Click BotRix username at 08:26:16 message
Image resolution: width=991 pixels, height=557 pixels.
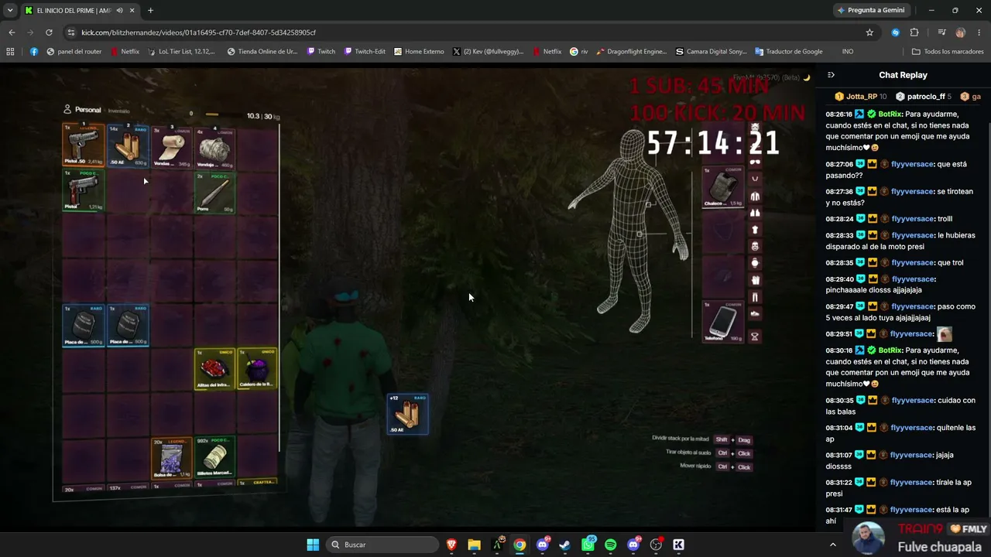coord(890,114)
